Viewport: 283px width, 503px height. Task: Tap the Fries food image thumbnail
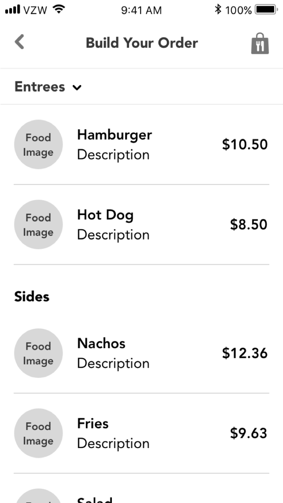(x=38, y=433)
